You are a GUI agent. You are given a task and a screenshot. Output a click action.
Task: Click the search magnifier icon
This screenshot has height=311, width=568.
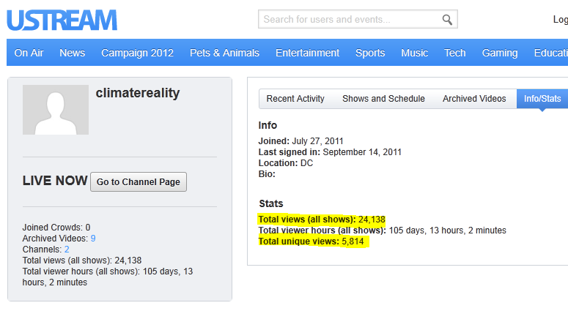tap(447, 20)
